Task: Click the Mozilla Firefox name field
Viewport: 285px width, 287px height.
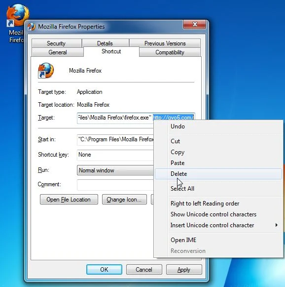Action: [x=85, y=71]
